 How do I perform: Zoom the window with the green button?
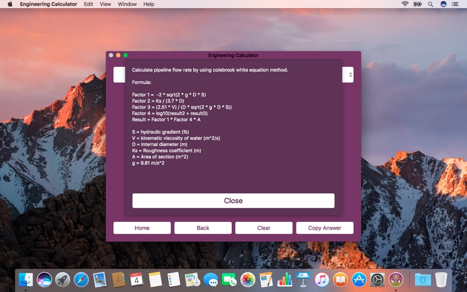126,55
